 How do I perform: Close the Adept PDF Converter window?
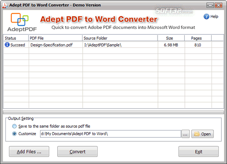(218, 5)
